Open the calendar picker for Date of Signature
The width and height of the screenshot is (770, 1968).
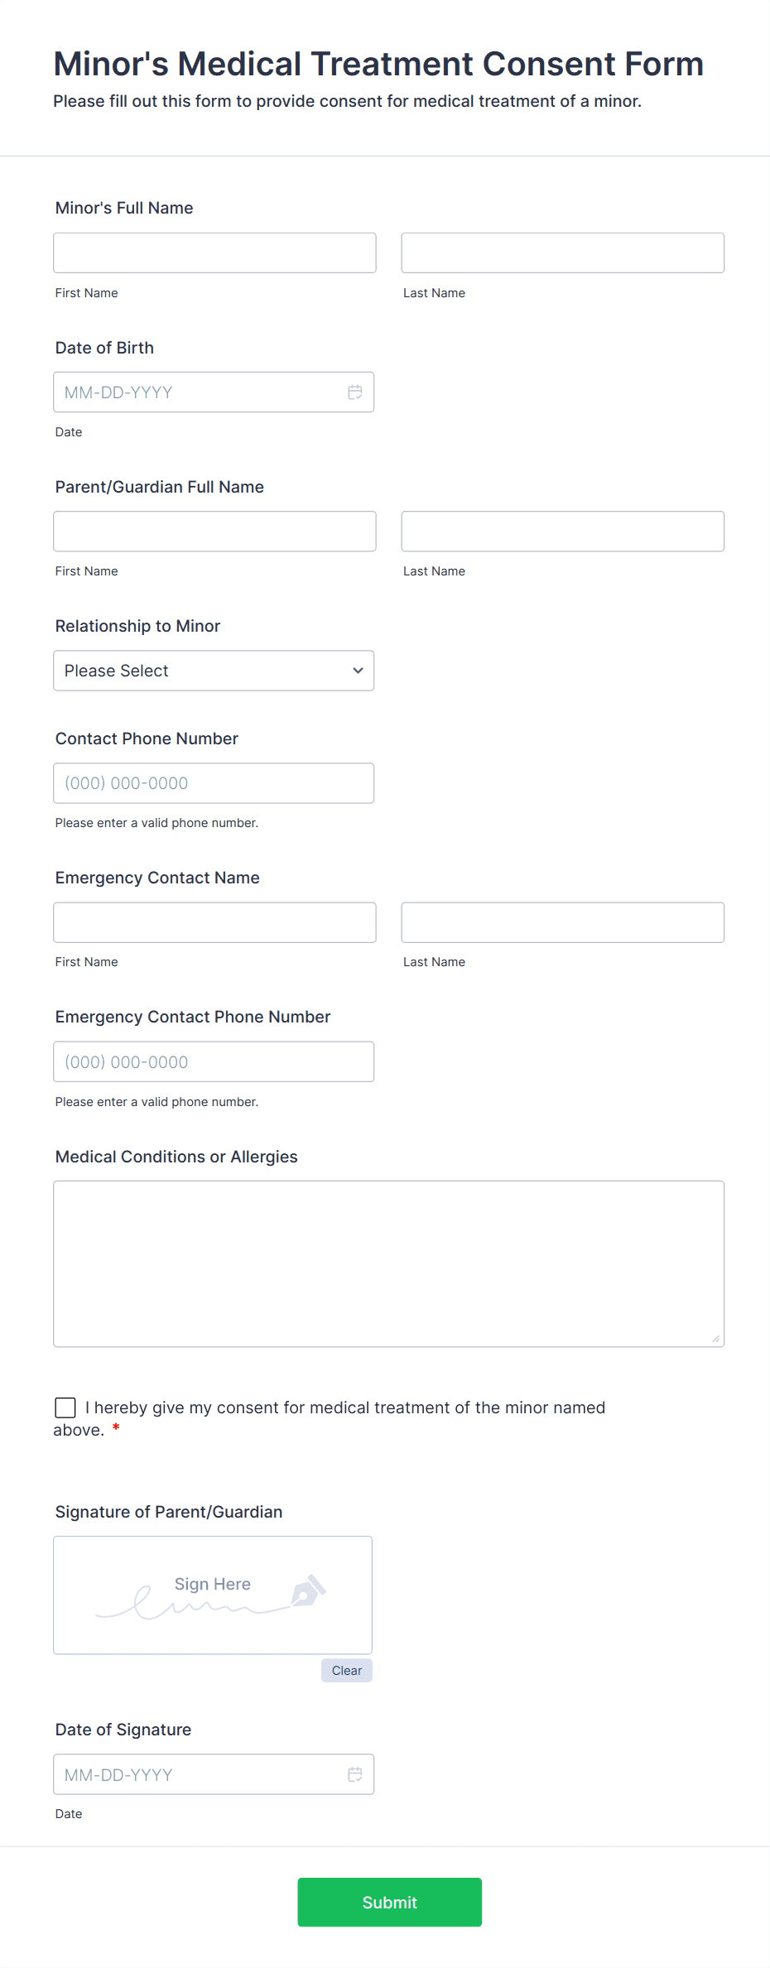(x=355, y=1774)
